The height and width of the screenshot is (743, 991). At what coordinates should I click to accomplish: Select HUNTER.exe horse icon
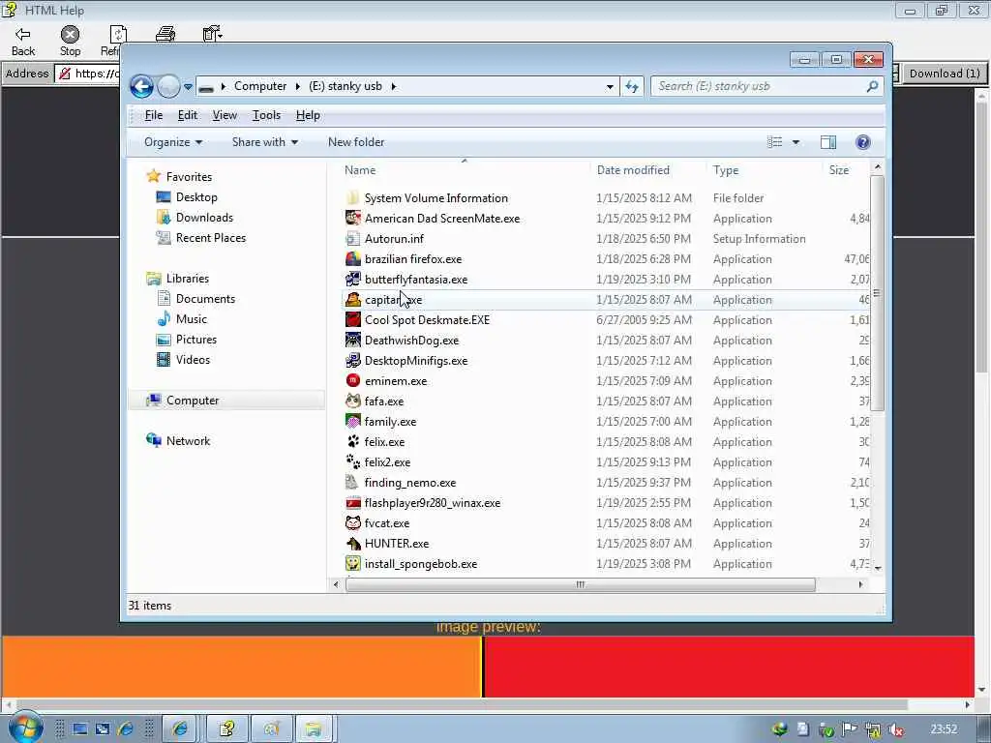pyautogui.click(x=353, y=544)
